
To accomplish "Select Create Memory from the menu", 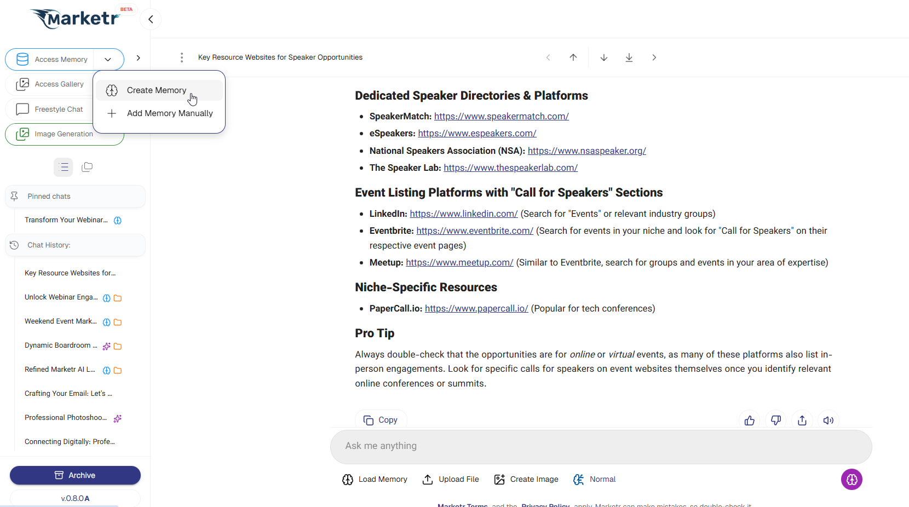I will (159, 90).
